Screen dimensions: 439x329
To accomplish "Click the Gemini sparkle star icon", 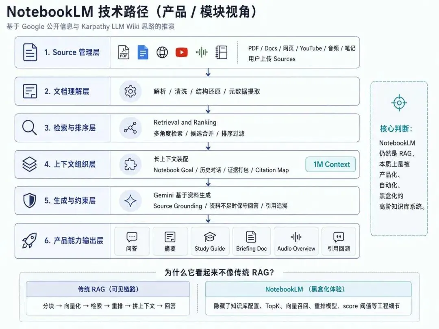I will tap(130, 201).
